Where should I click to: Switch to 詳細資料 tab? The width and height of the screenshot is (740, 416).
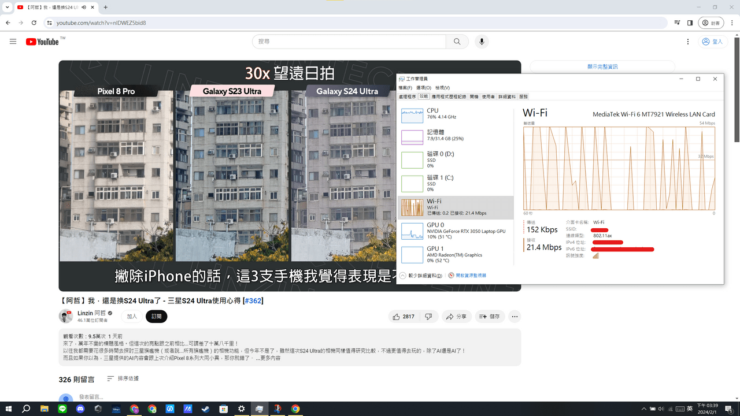tap(506, 96)
